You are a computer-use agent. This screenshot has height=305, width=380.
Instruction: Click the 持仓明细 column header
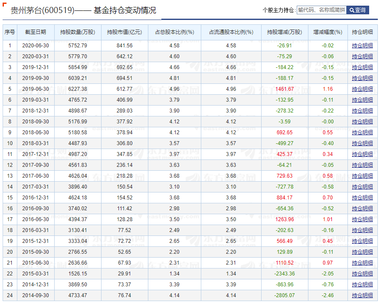(362, 32)
